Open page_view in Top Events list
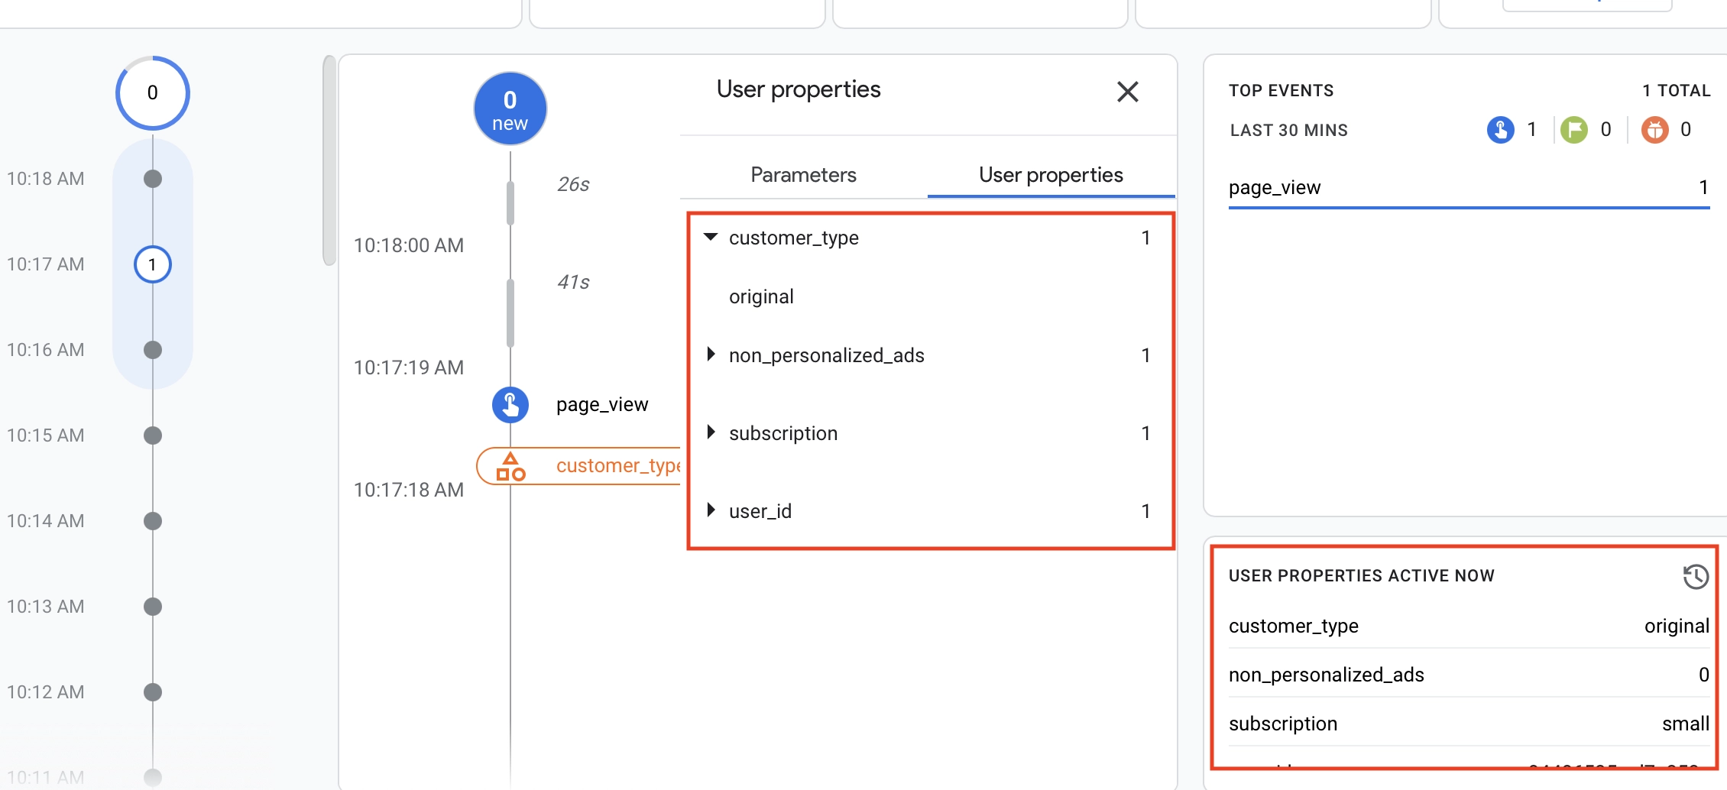This screenshot has height=790, width=1727. (x=1275, y=188)
